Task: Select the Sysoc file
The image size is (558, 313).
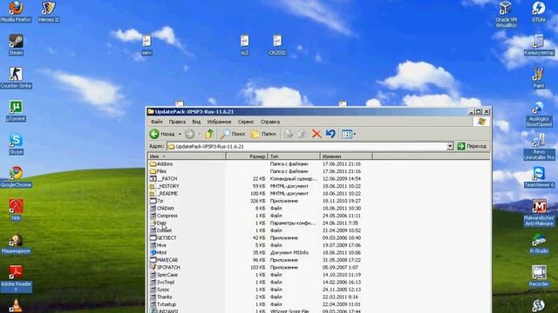Action: tap(160, 290)
